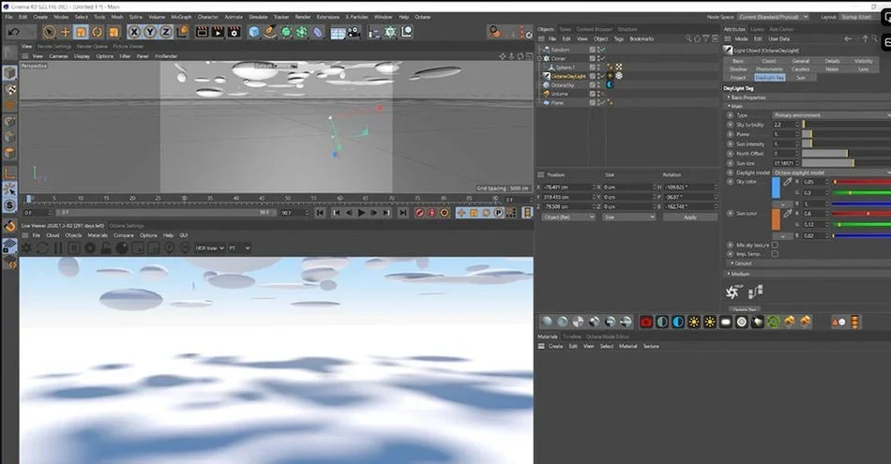Open the spline Pen tool

pos(270,33)
